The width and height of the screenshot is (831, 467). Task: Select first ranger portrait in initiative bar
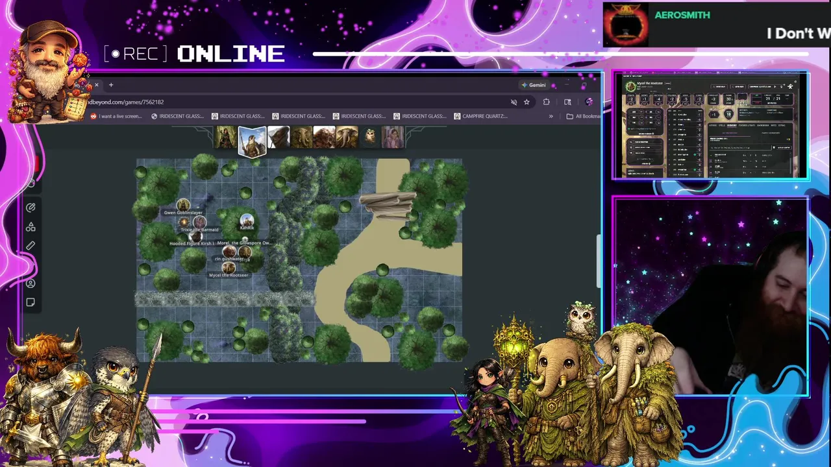pos(226,138)
